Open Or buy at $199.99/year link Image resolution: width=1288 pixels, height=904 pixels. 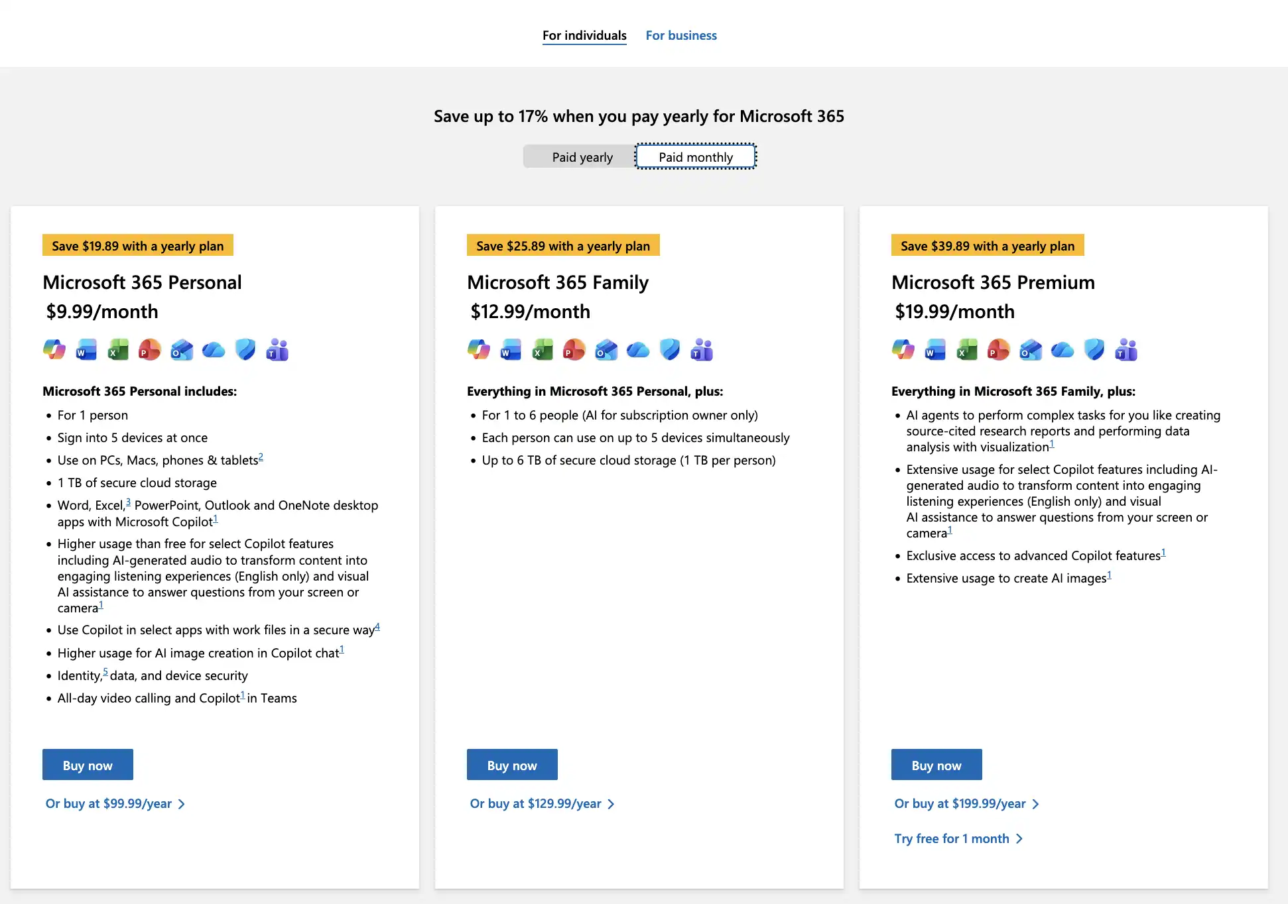967,804
